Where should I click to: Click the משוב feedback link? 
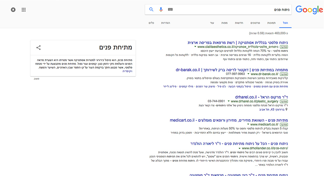36,79
